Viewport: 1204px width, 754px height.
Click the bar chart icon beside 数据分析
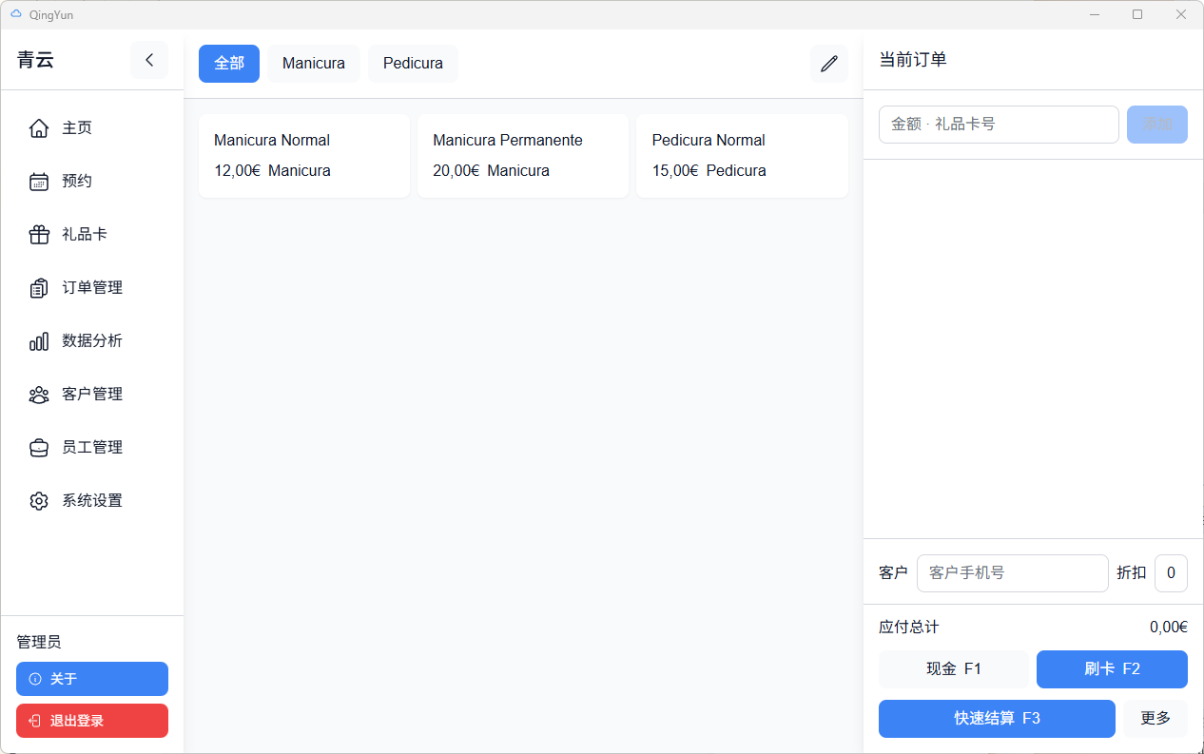(39, 340)
